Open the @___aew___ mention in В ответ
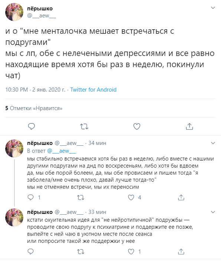Screen dimensions: 221x261 [x=62, y=151]
